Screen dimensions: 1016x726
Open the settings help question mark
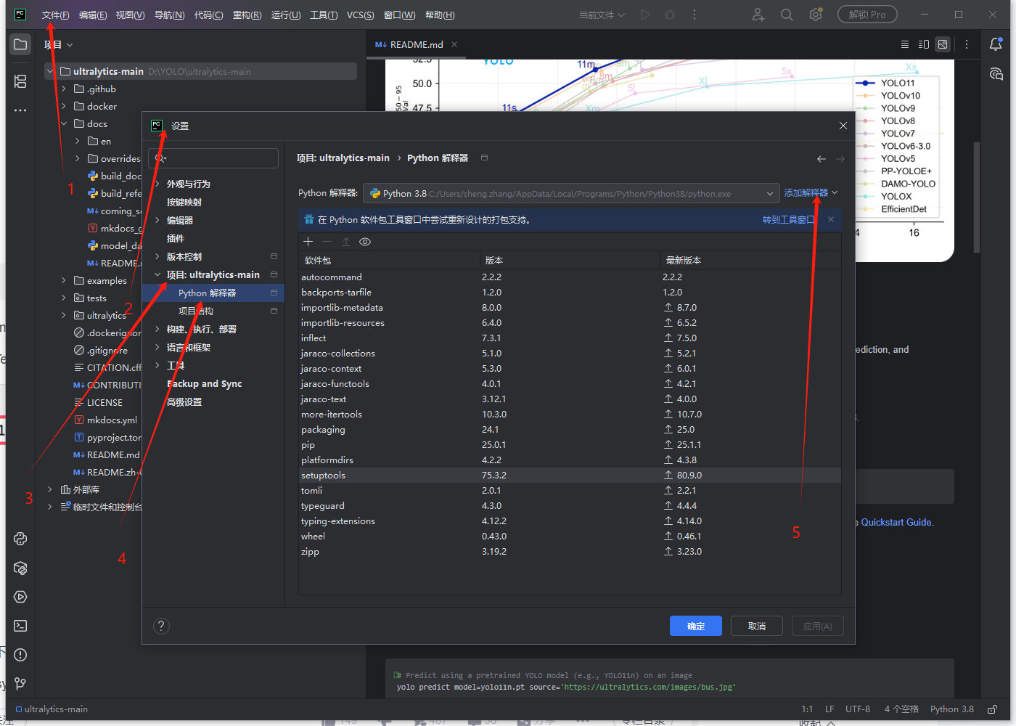point(162,626)
